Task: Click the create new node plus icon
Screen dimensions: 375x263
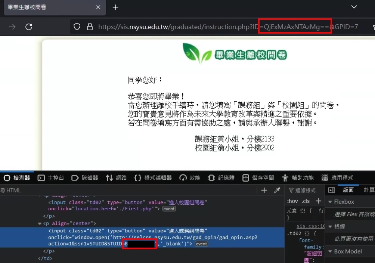Action: tap(264, 190)
